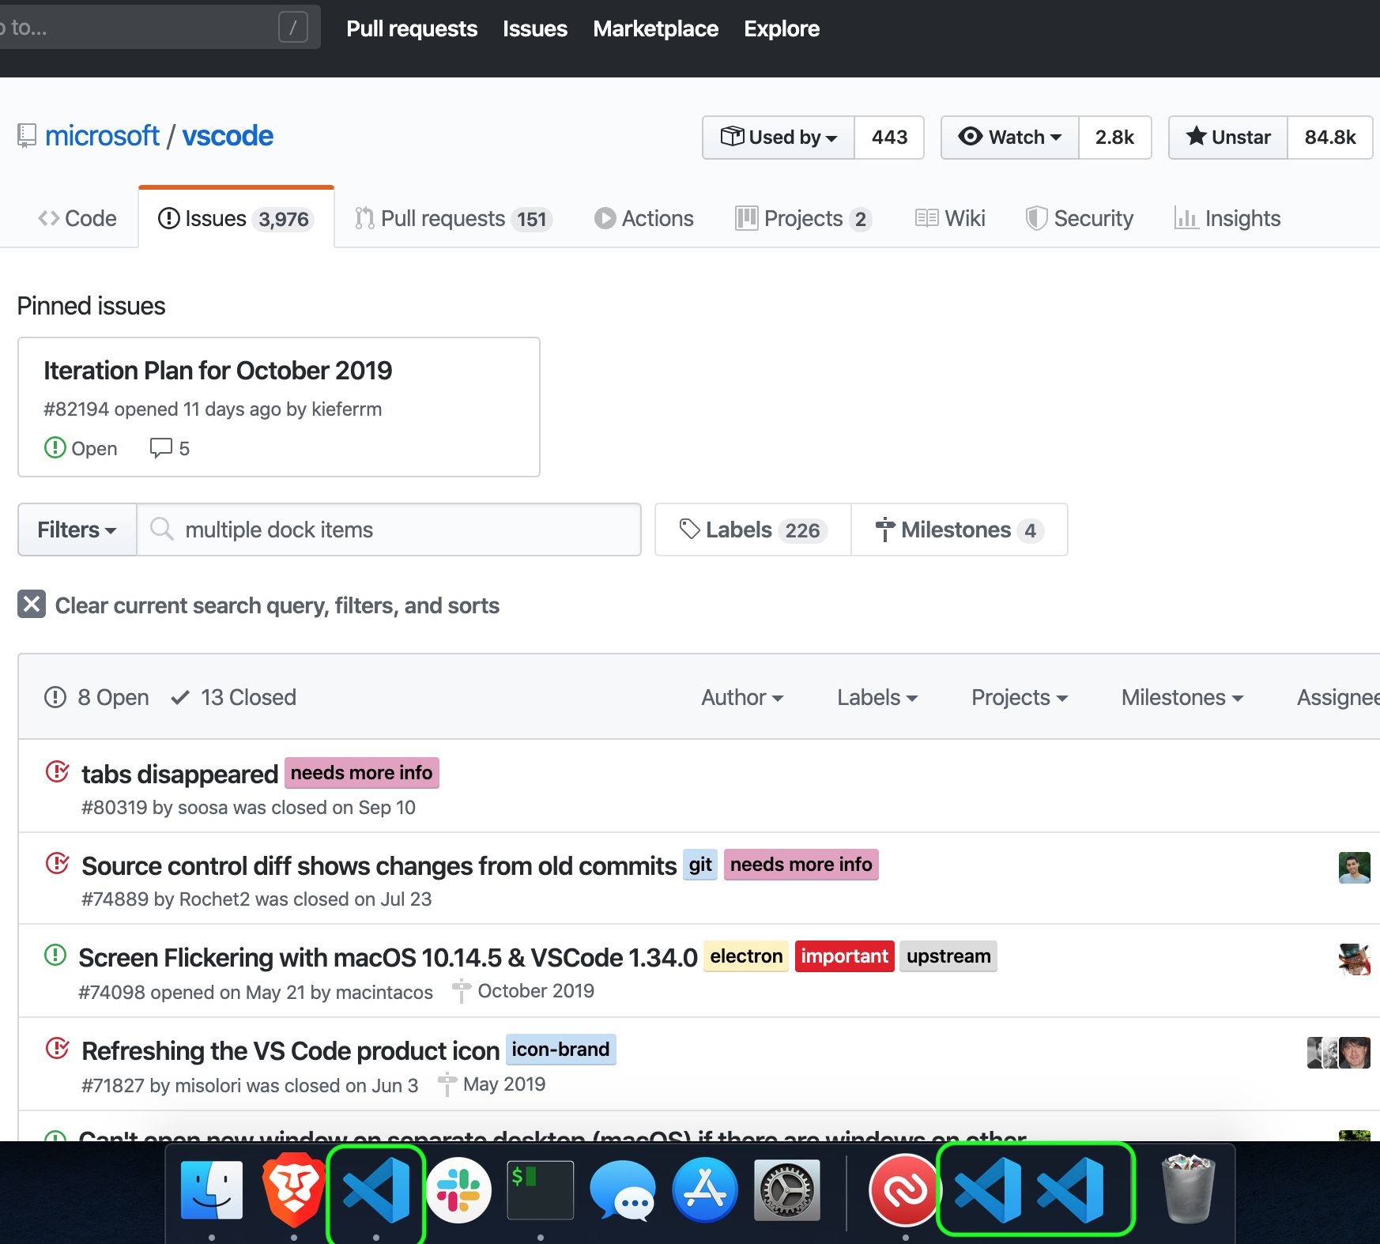This screenshot has height=1244, width=1380.
Task: Click the 'important' red label
Action: point(844,956)
